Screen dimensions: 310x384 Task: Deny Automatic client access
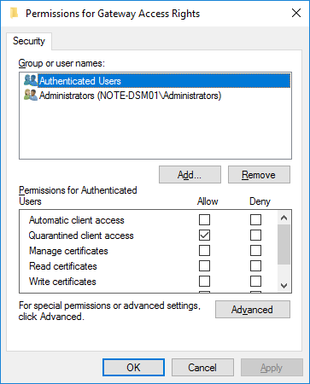255,220
